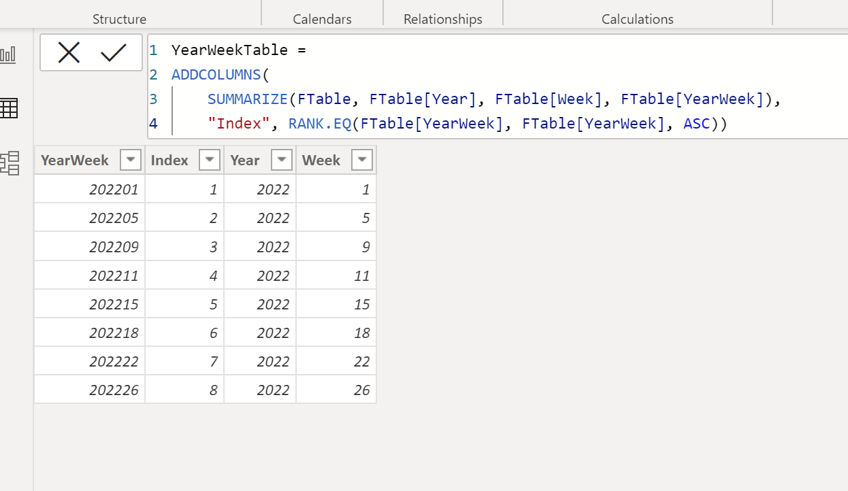Select Index cell with value 3
Viewport: 848px width, 491px height.
pos(184,246)
